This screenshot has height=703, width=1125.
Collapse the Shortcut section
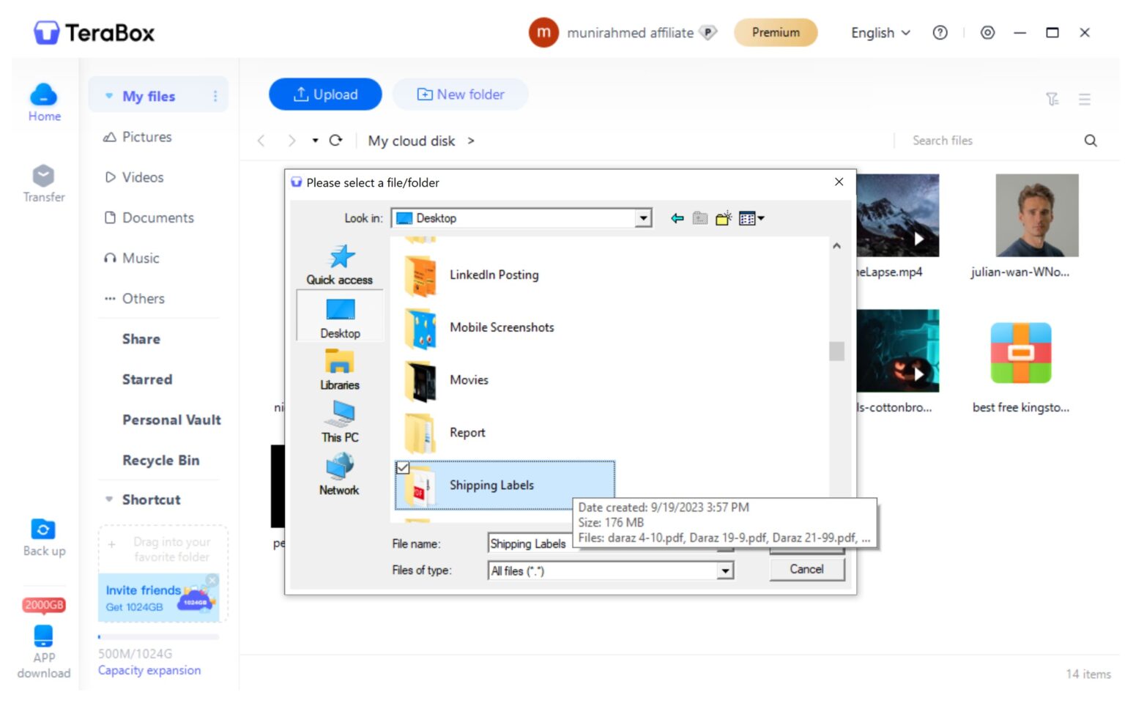pyautogui.click(x=108, y=499)
